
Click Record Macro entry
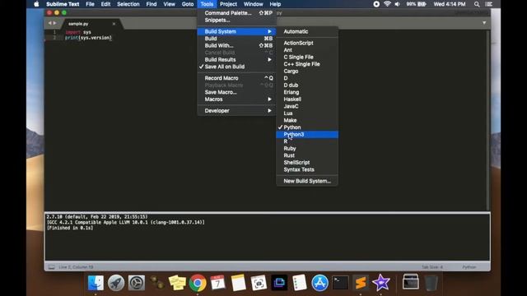coord(236,78)
